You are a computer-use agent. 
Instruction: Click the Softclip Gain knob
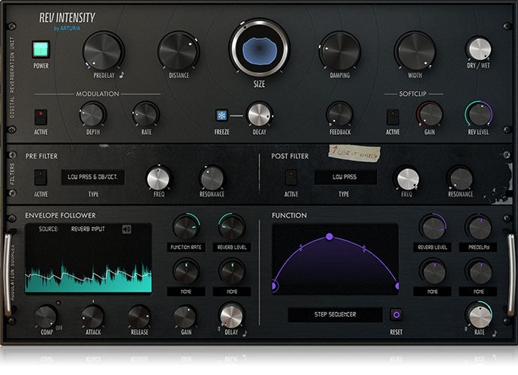tap(429, 115)
